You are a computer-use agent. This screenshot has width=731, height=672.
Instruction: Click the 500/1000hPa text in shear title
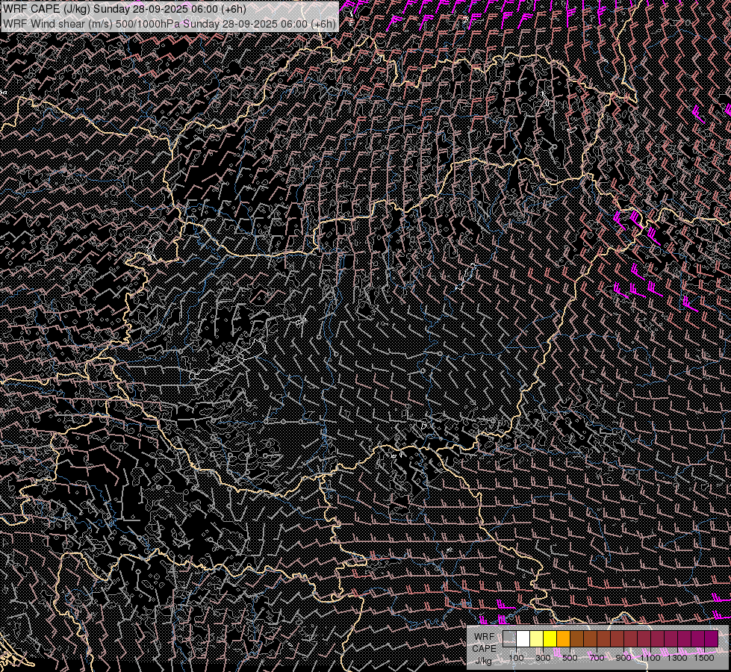[148, 23]
